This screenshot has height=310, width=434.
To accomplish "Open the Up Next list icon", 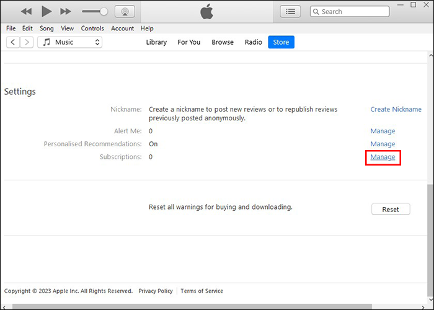I will tap(290, 11).
